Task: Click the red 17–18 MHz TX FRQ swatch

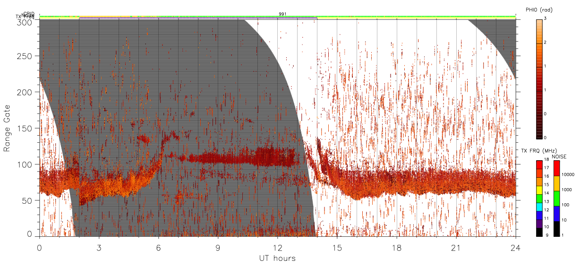Action: pos(539,165)
